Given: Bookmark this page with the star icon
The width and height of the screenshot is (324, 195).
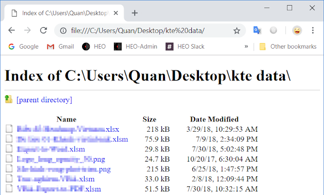Looking at the screenshot, I should (x=237, y=31).
